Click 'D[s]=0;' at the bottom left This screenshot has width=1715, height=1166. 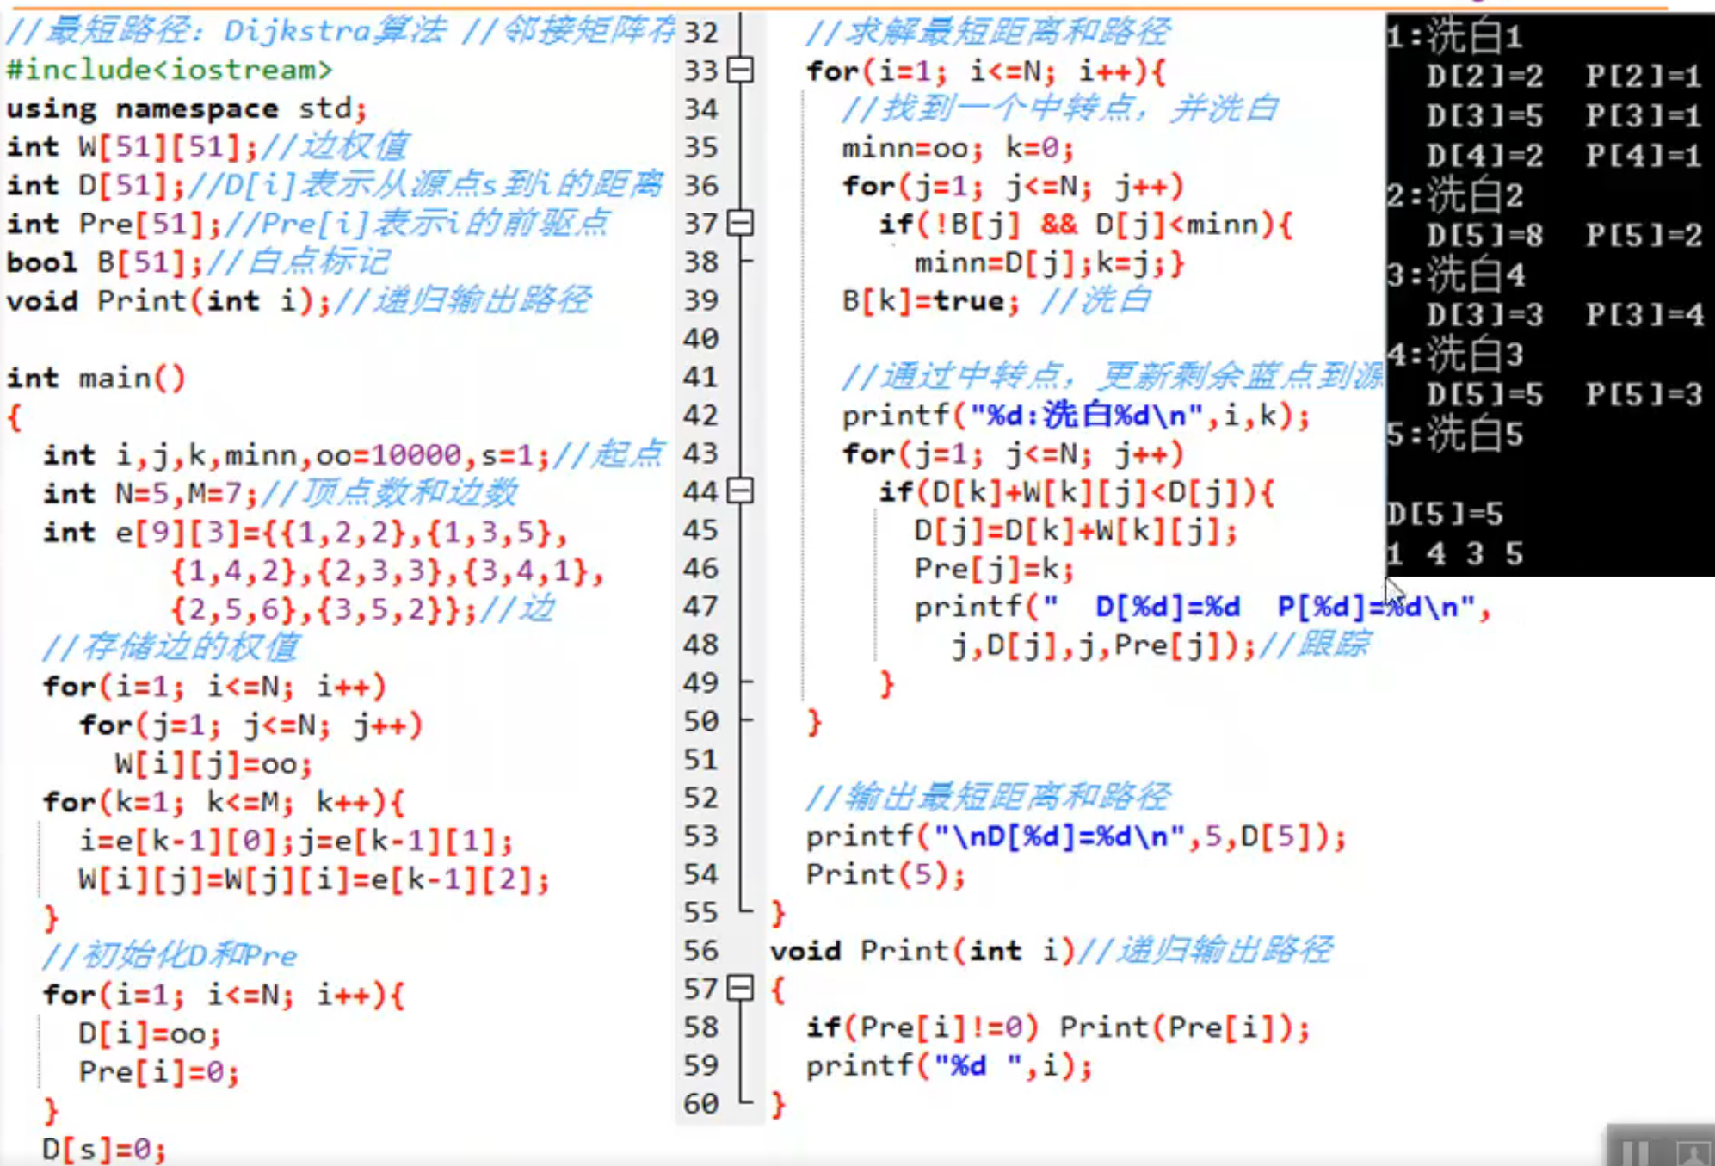pyautogui.click(x=103, y=1149)
